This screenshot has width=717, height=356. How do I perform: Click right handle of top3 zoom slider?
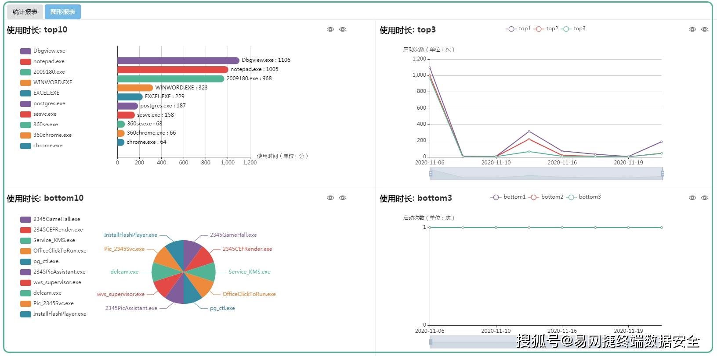[x=662, y=174]
